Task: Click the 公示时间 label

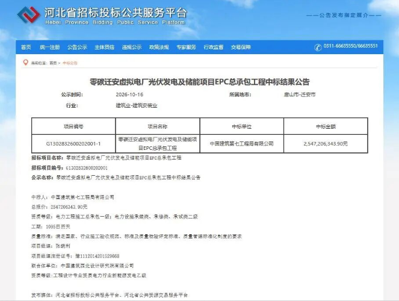Action: coord(72,95)
